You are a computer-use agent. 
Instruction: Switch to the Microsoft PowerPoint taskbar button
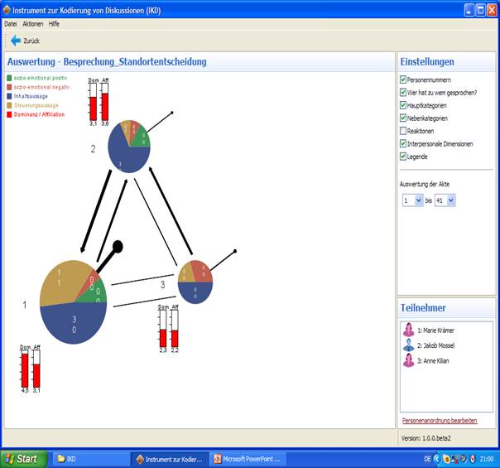(248, 459)
